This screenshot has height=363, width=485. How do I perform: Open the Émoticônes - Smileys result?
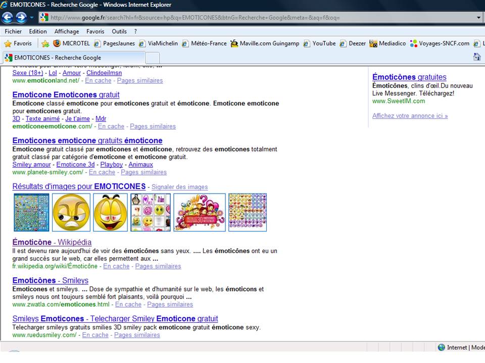(51, 281)
